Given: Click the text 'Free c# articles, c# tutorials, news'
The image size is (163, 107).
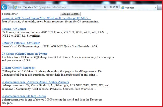Looking at the screenshot, I should (22, 22).
